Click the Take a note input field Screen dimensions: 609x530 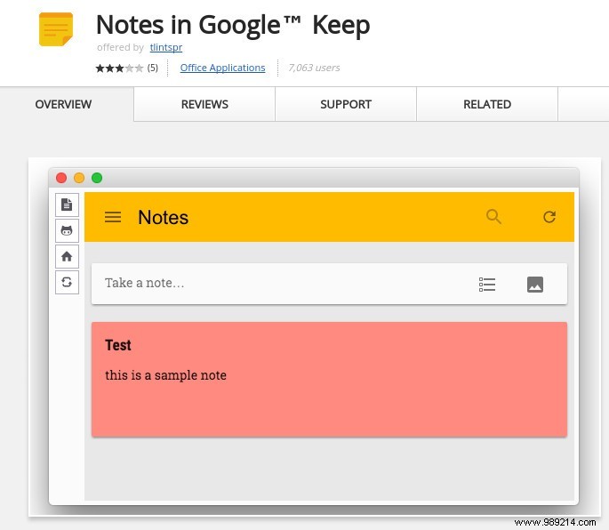tap(329, 284)
